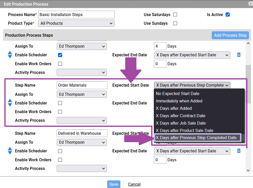
Task: Click the steps list scroll-down arrow
Action: (248, 170)
